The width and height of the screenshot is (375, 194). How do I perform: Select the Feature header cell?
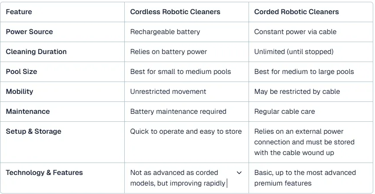62,12
